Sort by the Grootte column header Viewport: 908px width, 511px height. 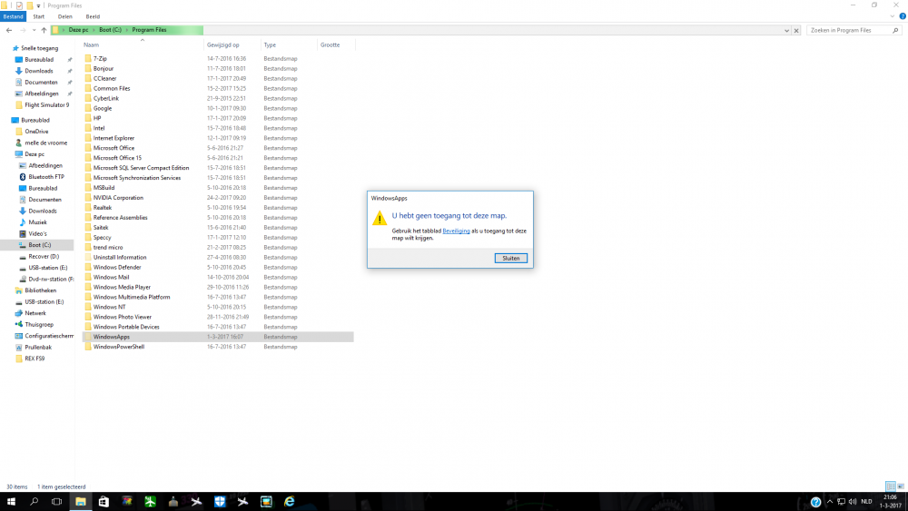[331, 44]
